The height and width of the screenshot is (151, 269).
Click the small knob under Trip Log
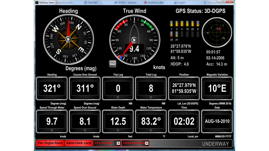point(118,97)
